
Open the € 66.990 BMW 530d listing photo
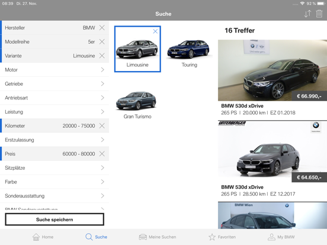click(272, 70)
